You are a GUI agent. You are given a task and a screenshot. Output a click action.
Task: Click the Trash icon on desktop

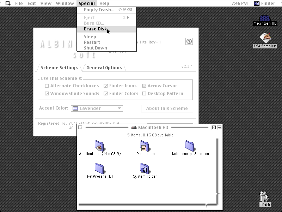[x=264, y=196]
